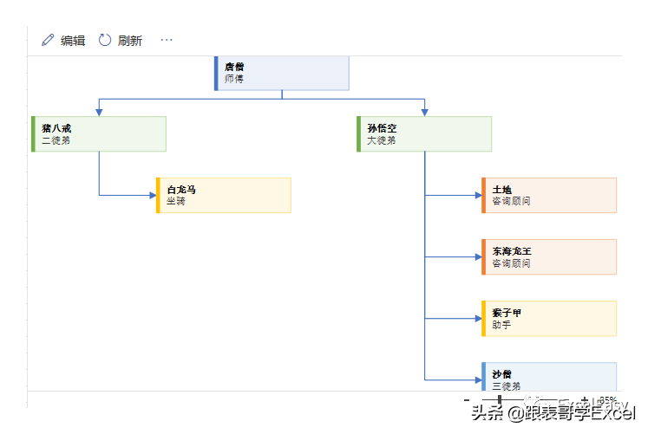Click the zoom slider handle

[x=500, y=399]
